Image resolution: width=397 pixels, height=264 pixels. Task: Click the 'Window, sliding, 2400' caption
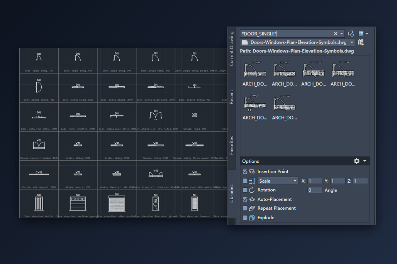pos(156,158)
